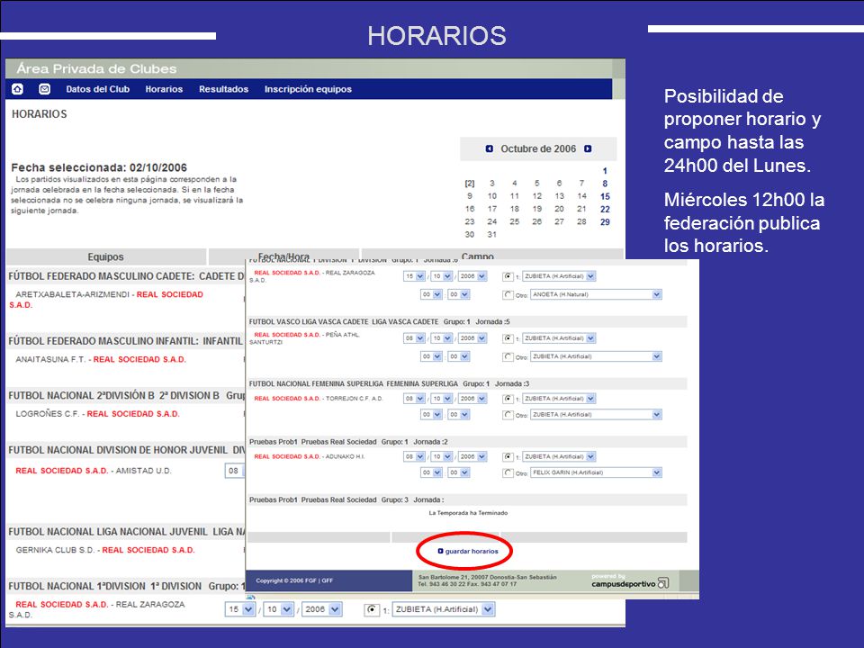Viewport: 864px width, 648px height.
Task: Open hour dropdown in overlay Real Zaragoza row
Action: 431,295
